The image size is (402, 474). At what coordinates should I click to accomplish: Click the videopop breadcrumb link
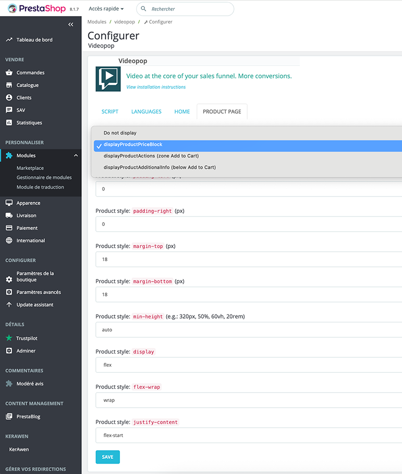125,22
